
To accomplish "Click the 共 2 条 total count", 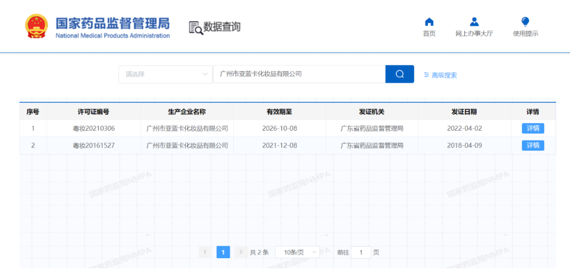I will (259, 252).
